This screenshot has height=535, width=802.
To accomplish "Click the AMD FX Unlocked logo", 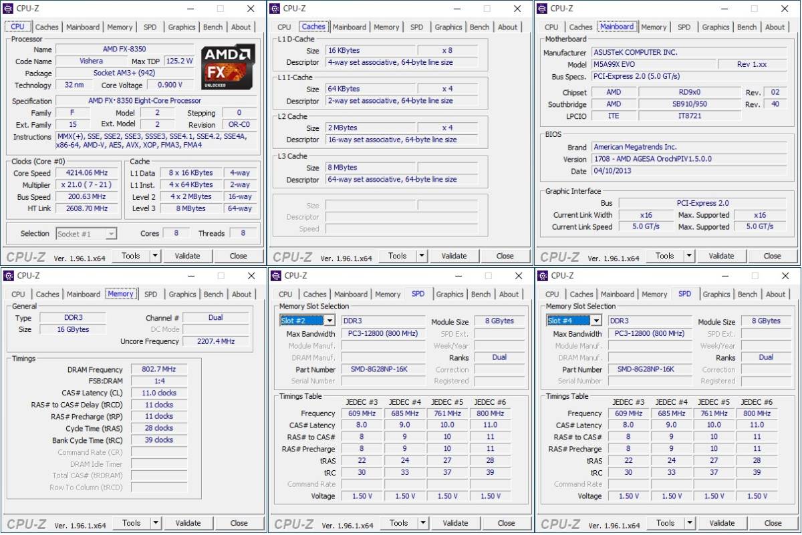I will pos(227,67).
